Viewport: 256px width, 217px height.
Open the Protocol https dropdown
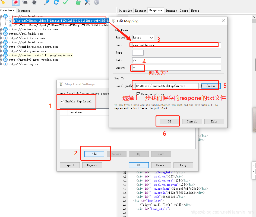pyautogui.click(x=143, y=38)
